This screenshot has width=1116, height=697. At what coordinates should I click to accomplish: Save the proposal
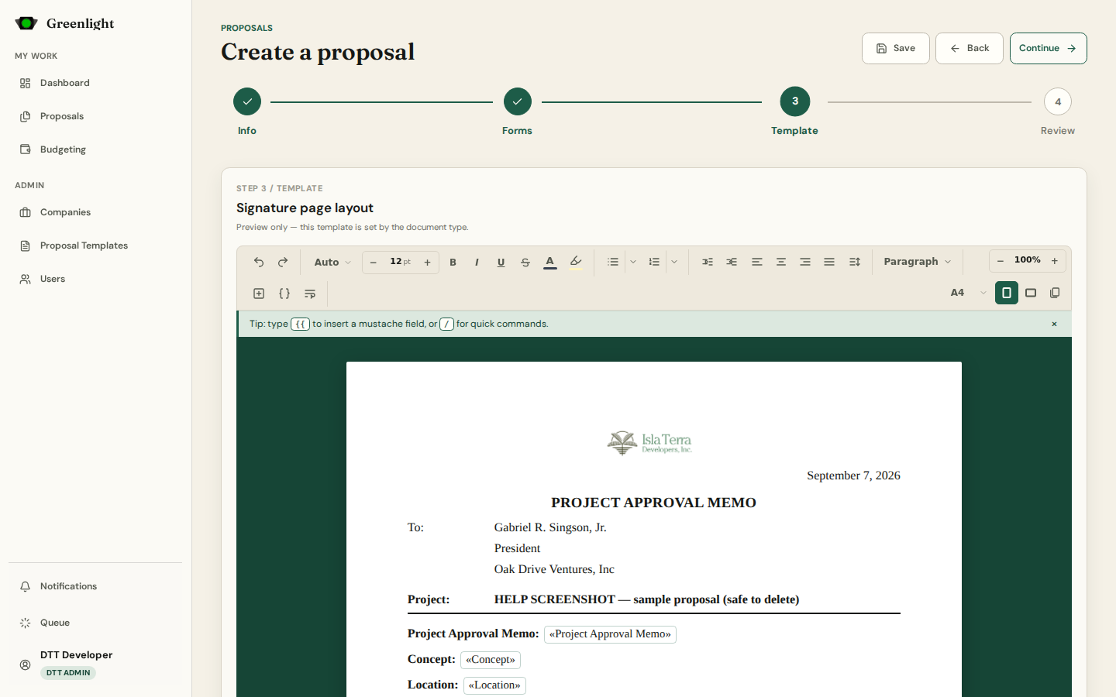pos(896,48)
